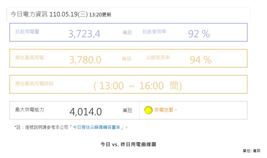The height and width of the screenshot is (158, 267).
Task: Click the 13:20更新 update time text
Action: 100,15
